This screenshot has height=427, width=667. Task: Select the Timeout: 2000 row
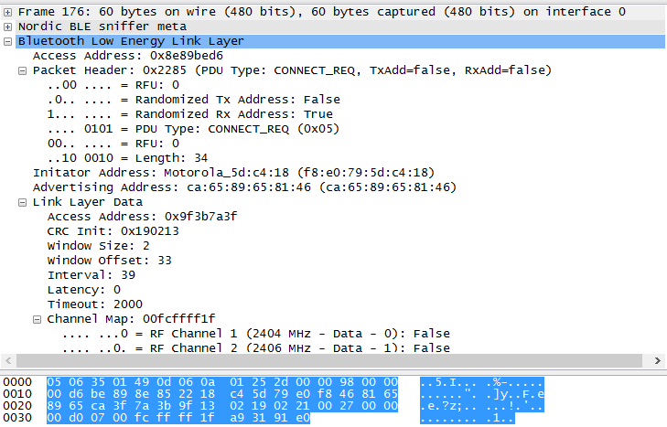point(95,304)
